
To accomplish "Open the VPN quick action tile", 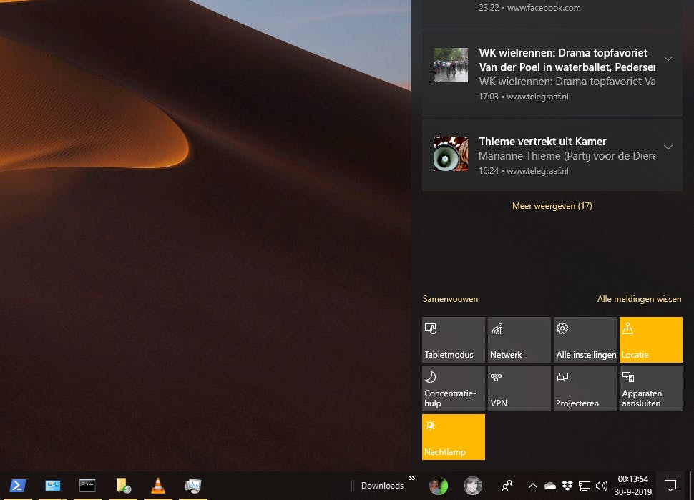I will [x=519, y=388].
